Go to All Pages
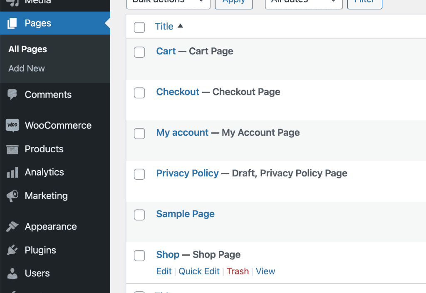Image resolution: width=426 pixels, height=293 pixels. (x=27, y=49)
